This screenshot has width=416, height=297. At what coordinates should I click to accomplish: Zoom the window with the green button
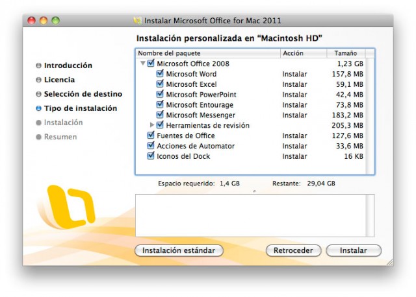(55, 20)
